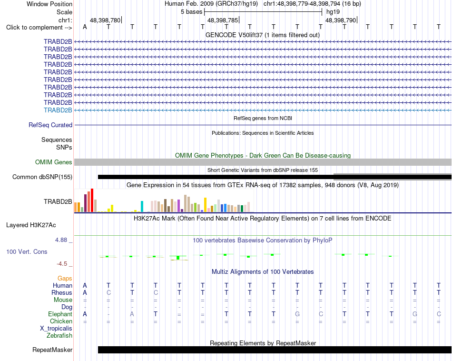Click the '5 bases' scale bar
Screen dimensions: 452x361
point(263,12)
